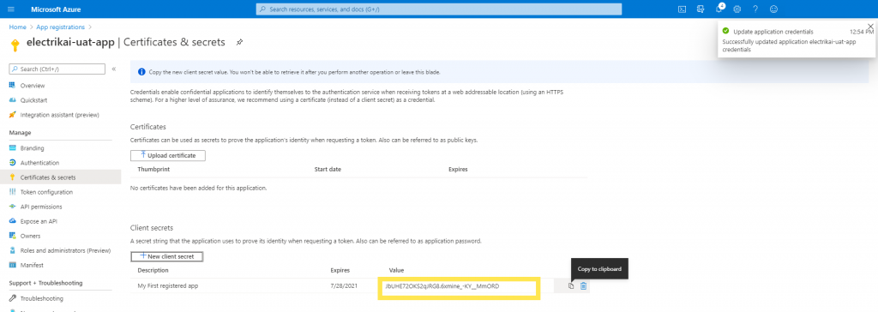Click the key icon beside electrikai-uat-app title
The width and height of the screenshot is (878, 312).
pyautogui.click(x=15, y=45)
